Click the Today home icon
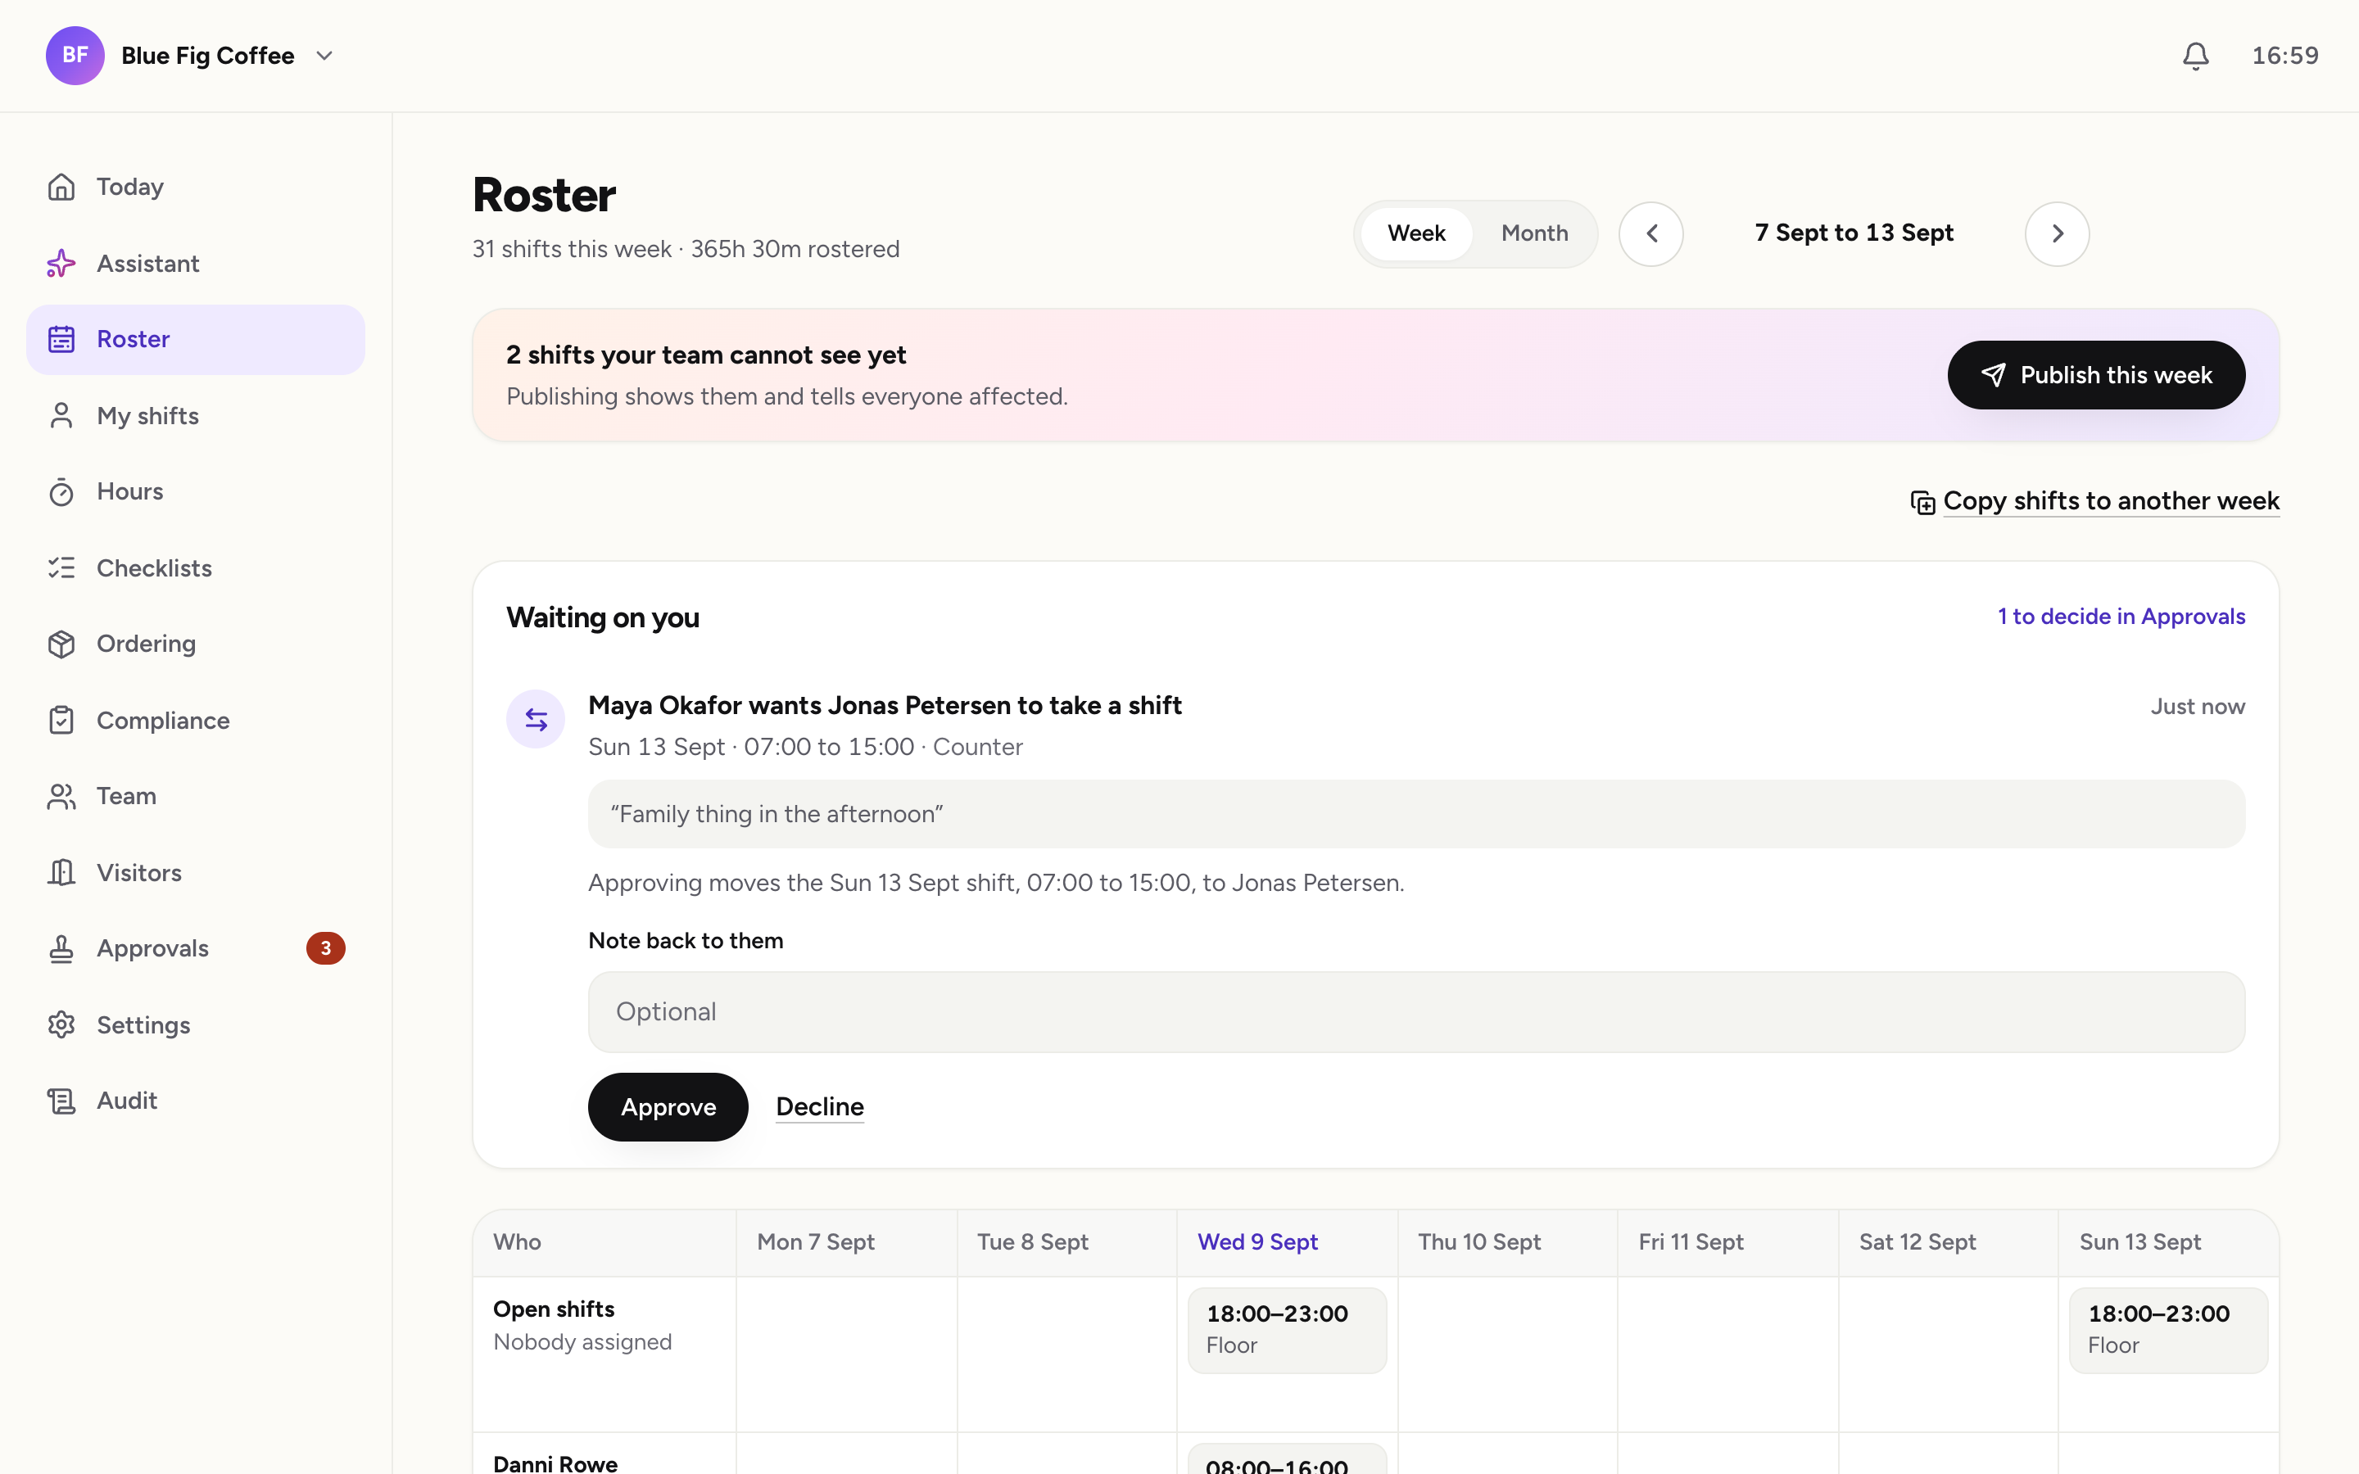 (61, 186)
